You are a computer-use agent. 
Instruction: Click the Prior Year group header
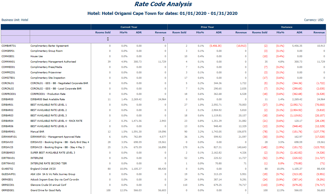[x=207, y=27]
